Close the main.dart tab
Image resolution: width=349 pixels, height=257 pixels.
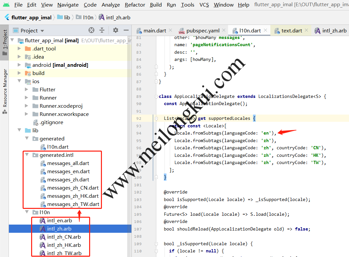(x=170, y=30)
